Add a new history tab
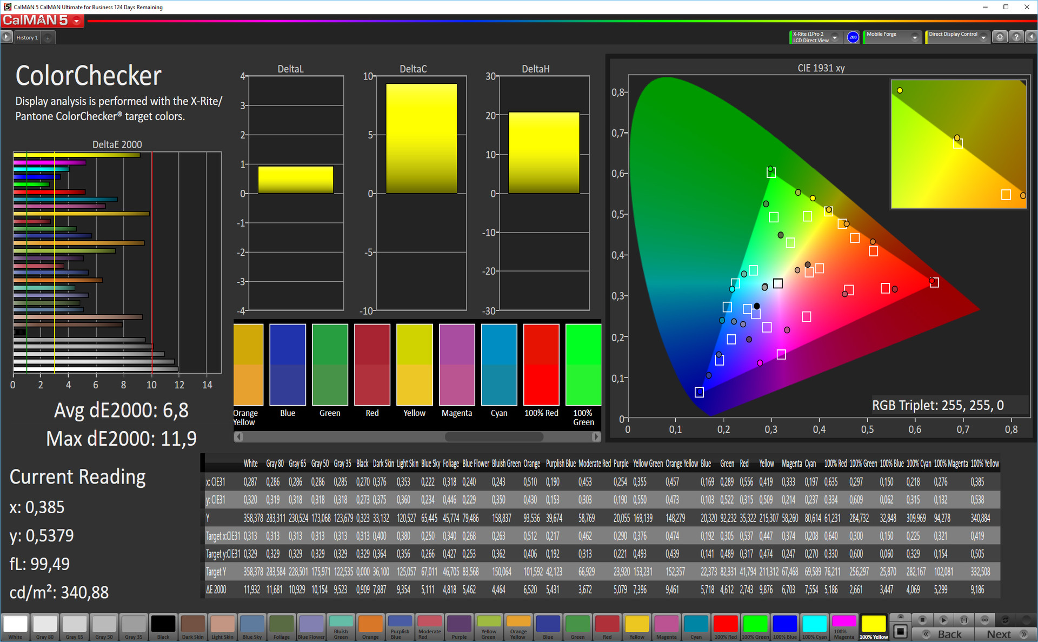 click(x=48, y=38)
